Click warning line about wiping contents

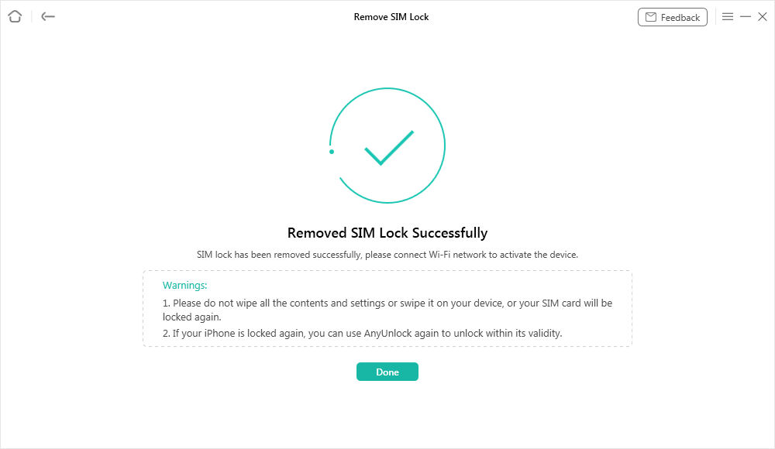point(387,303)
